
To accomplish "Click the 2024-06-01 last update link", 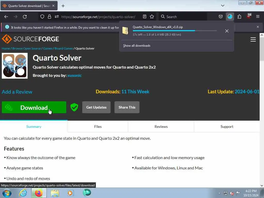I will [x=247, y=92].
